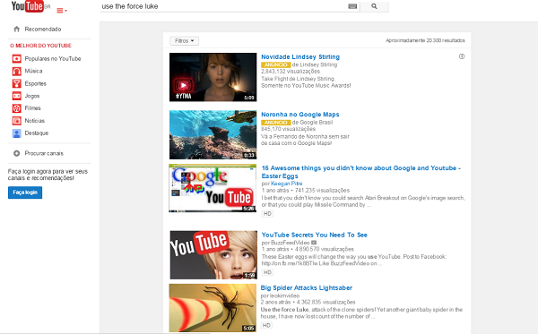
Task: Click the HD badge under Big Spider result
Action: click(x=266, y=325)
